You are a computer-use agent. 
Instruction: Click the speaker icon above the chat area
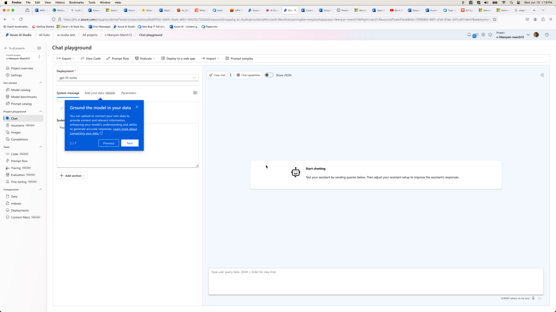tap(542, 75)
